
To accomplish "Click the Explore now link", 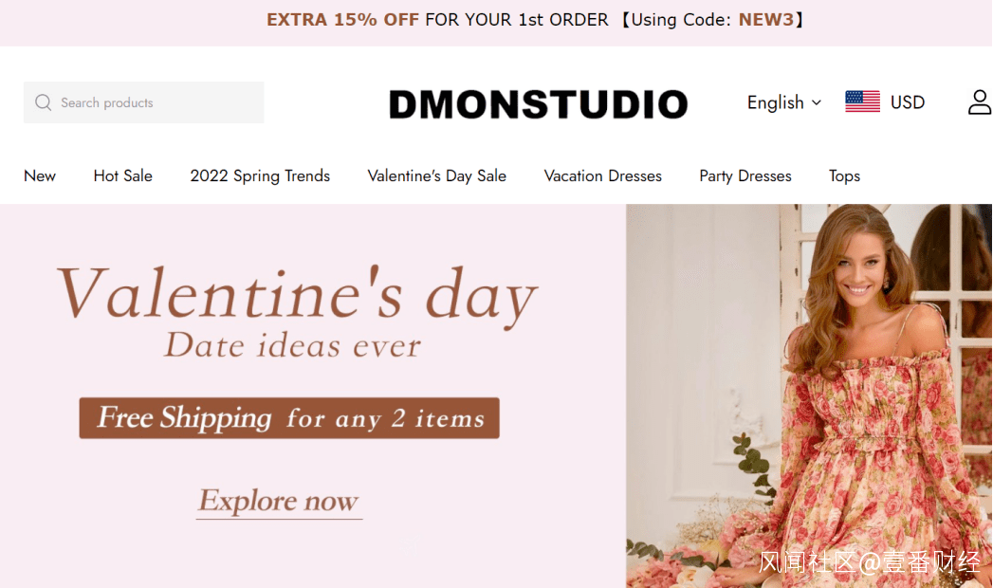I will coord(279,502).
